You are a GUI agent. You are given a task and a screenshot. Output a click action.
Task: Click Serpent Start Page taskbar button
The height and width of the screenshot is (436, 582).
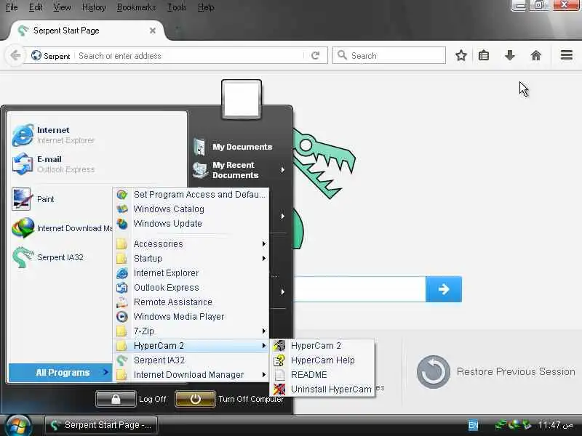tap(101, 425)
